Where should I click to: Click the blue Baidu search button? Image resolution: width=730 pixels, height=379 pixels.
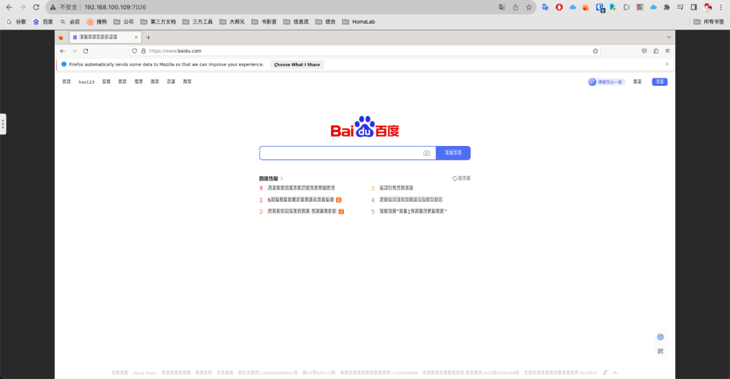453,153
